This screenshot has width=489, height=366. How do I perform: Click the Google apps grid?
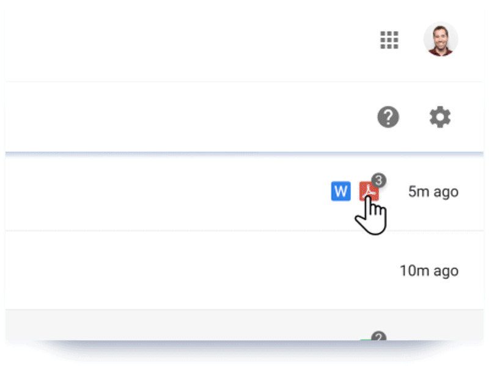click(389, 40)
